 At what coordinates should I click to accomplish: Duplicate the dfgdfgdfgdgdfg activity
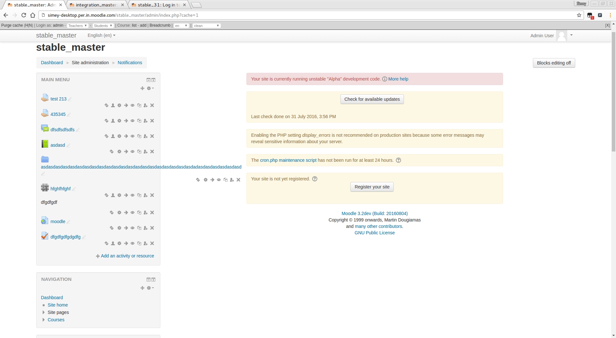point(139,243)
